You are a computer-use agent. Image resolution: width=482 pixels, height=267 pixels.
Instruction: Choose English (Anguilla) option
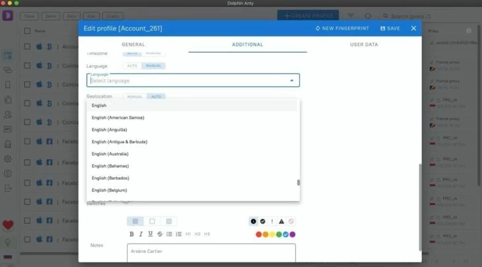coord(192,129)
